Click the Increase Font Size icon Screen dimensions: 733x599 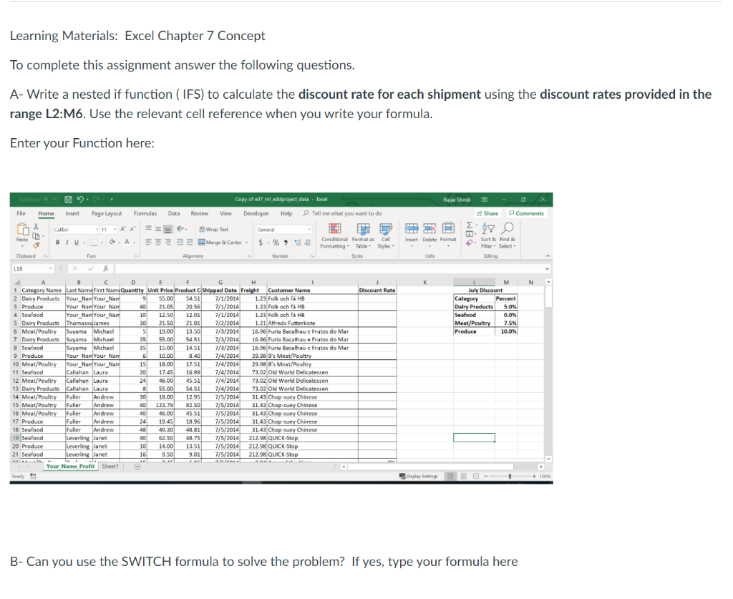(123, 228)
